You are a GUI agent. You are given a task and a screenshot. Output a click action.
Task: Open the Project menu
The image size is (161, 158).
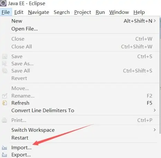coord(83,12)
